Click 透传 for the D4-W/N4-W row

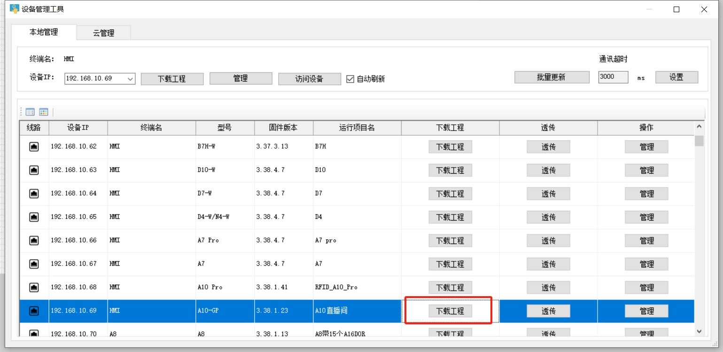click(x=548, y=217)
